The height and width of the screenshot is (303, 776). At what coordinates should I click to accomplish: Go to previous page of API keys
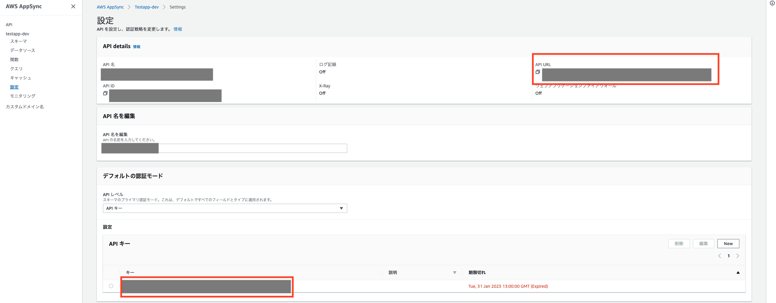(720, 256)
